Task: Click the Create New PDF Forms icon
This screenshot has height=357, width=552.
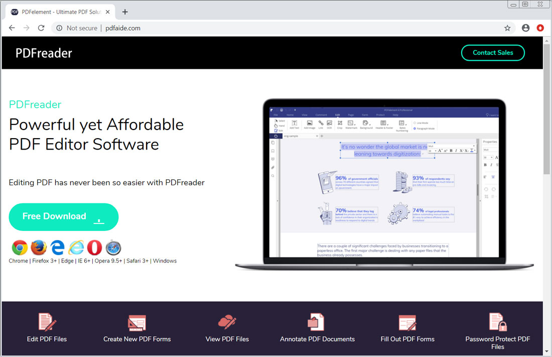Action: pyautogui.click(x=137, y=323)
